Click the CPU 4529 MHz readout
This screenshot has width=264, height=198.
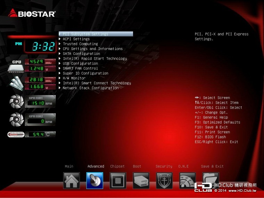[40, 62]
